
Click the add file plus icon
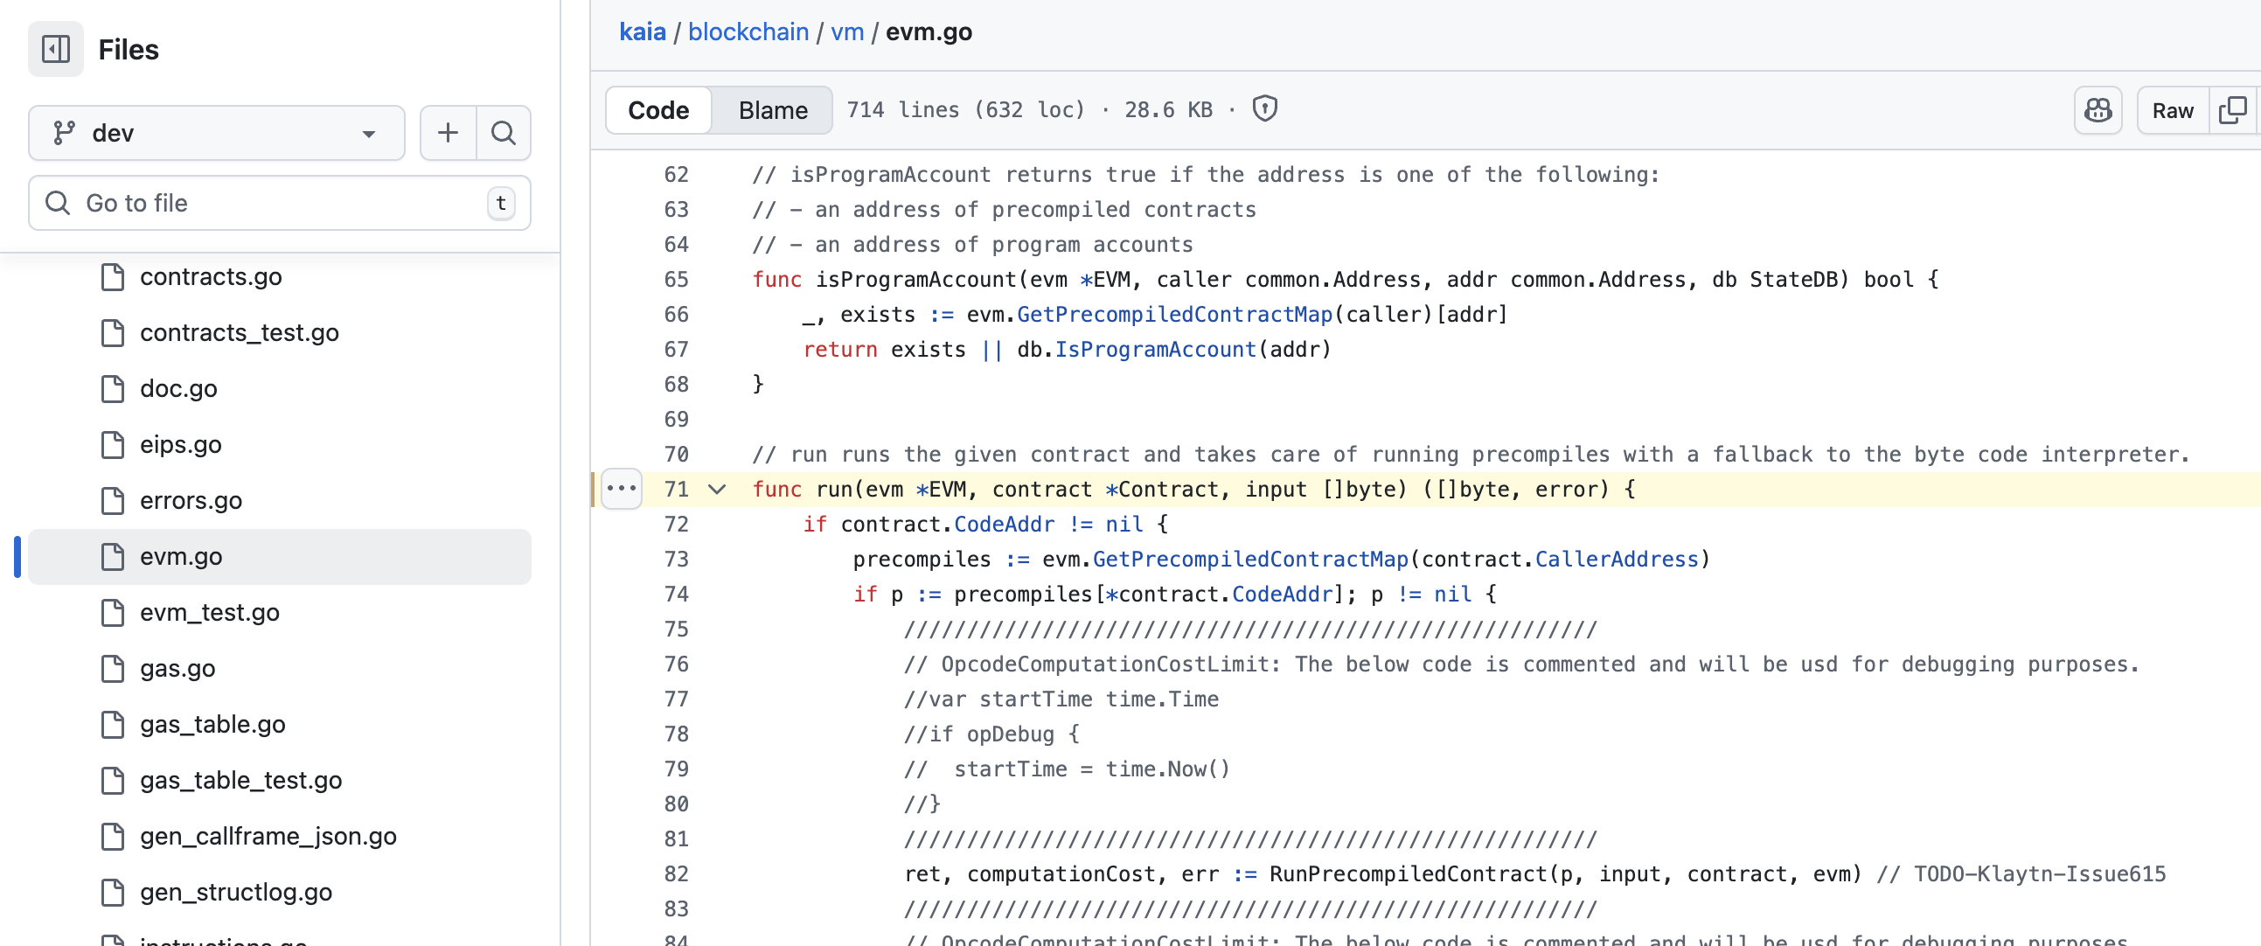448,133
